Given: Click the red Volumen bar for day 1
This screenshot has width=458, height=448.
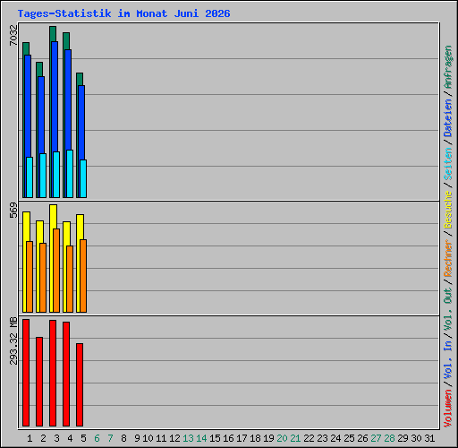Looking at the screenshot, I should (26, 373).
